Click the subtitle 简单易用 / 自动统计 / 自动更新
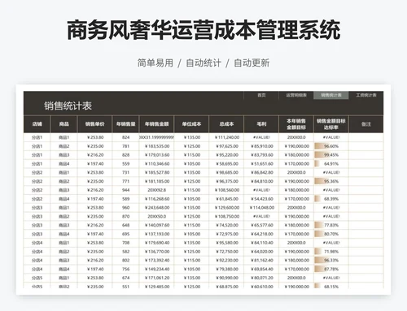The height and width of the screenshot is (311, 407). pyautogui.click(x=203, y=63)
